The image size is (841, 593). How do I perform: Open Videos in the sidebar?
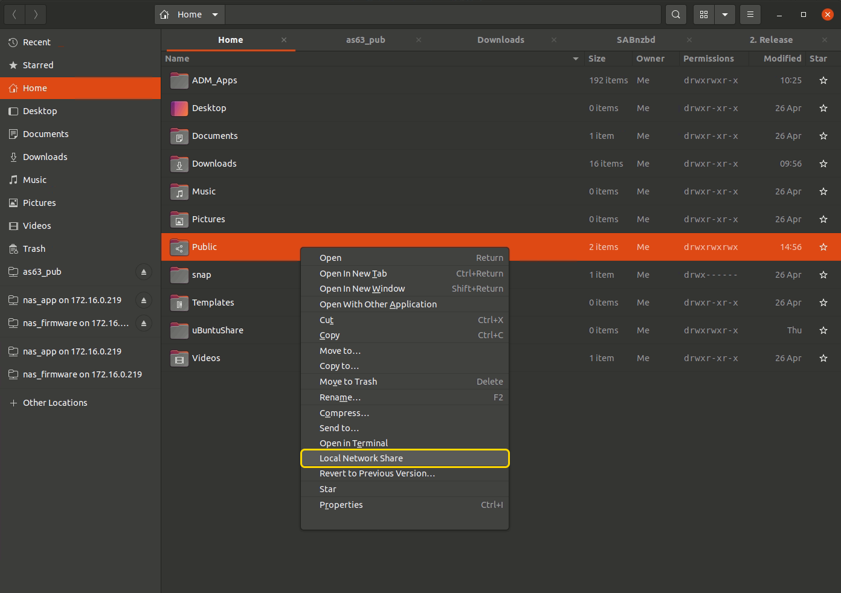80,226
